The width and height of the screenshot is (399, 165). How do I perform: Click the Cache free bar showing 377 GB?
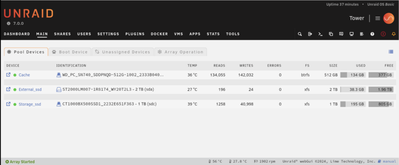pyautogui.click(x=381, y=75)
